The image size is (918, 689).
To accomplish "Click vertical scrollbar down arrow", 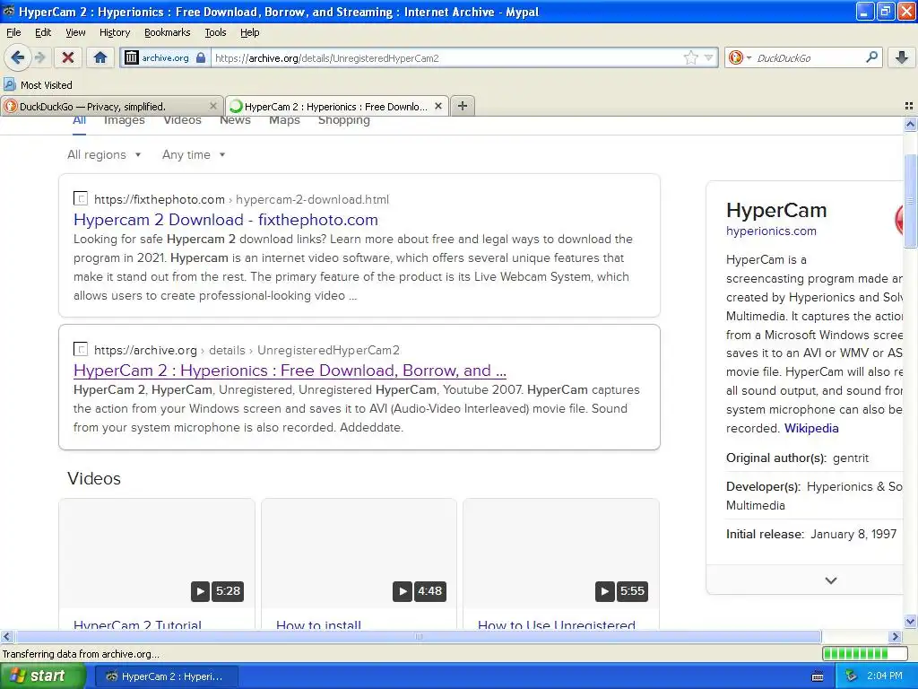I will [910, 622].
